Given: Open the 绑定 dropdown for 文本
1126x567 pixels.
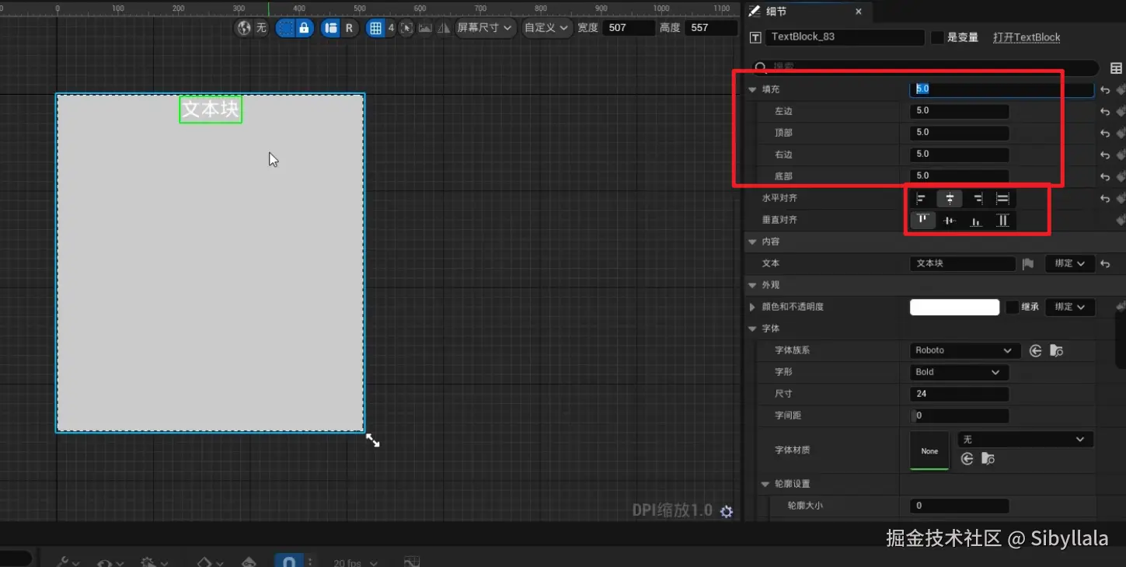Looking at the screenshot, I should (1070, 263).
